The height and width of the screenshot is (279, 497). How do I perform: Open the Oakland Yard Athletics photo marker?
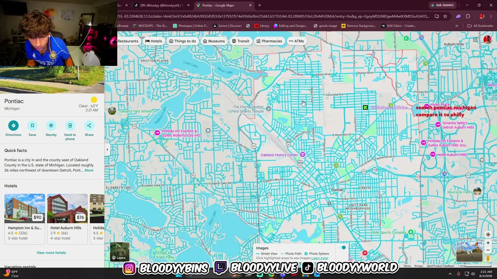coord(112,111)
